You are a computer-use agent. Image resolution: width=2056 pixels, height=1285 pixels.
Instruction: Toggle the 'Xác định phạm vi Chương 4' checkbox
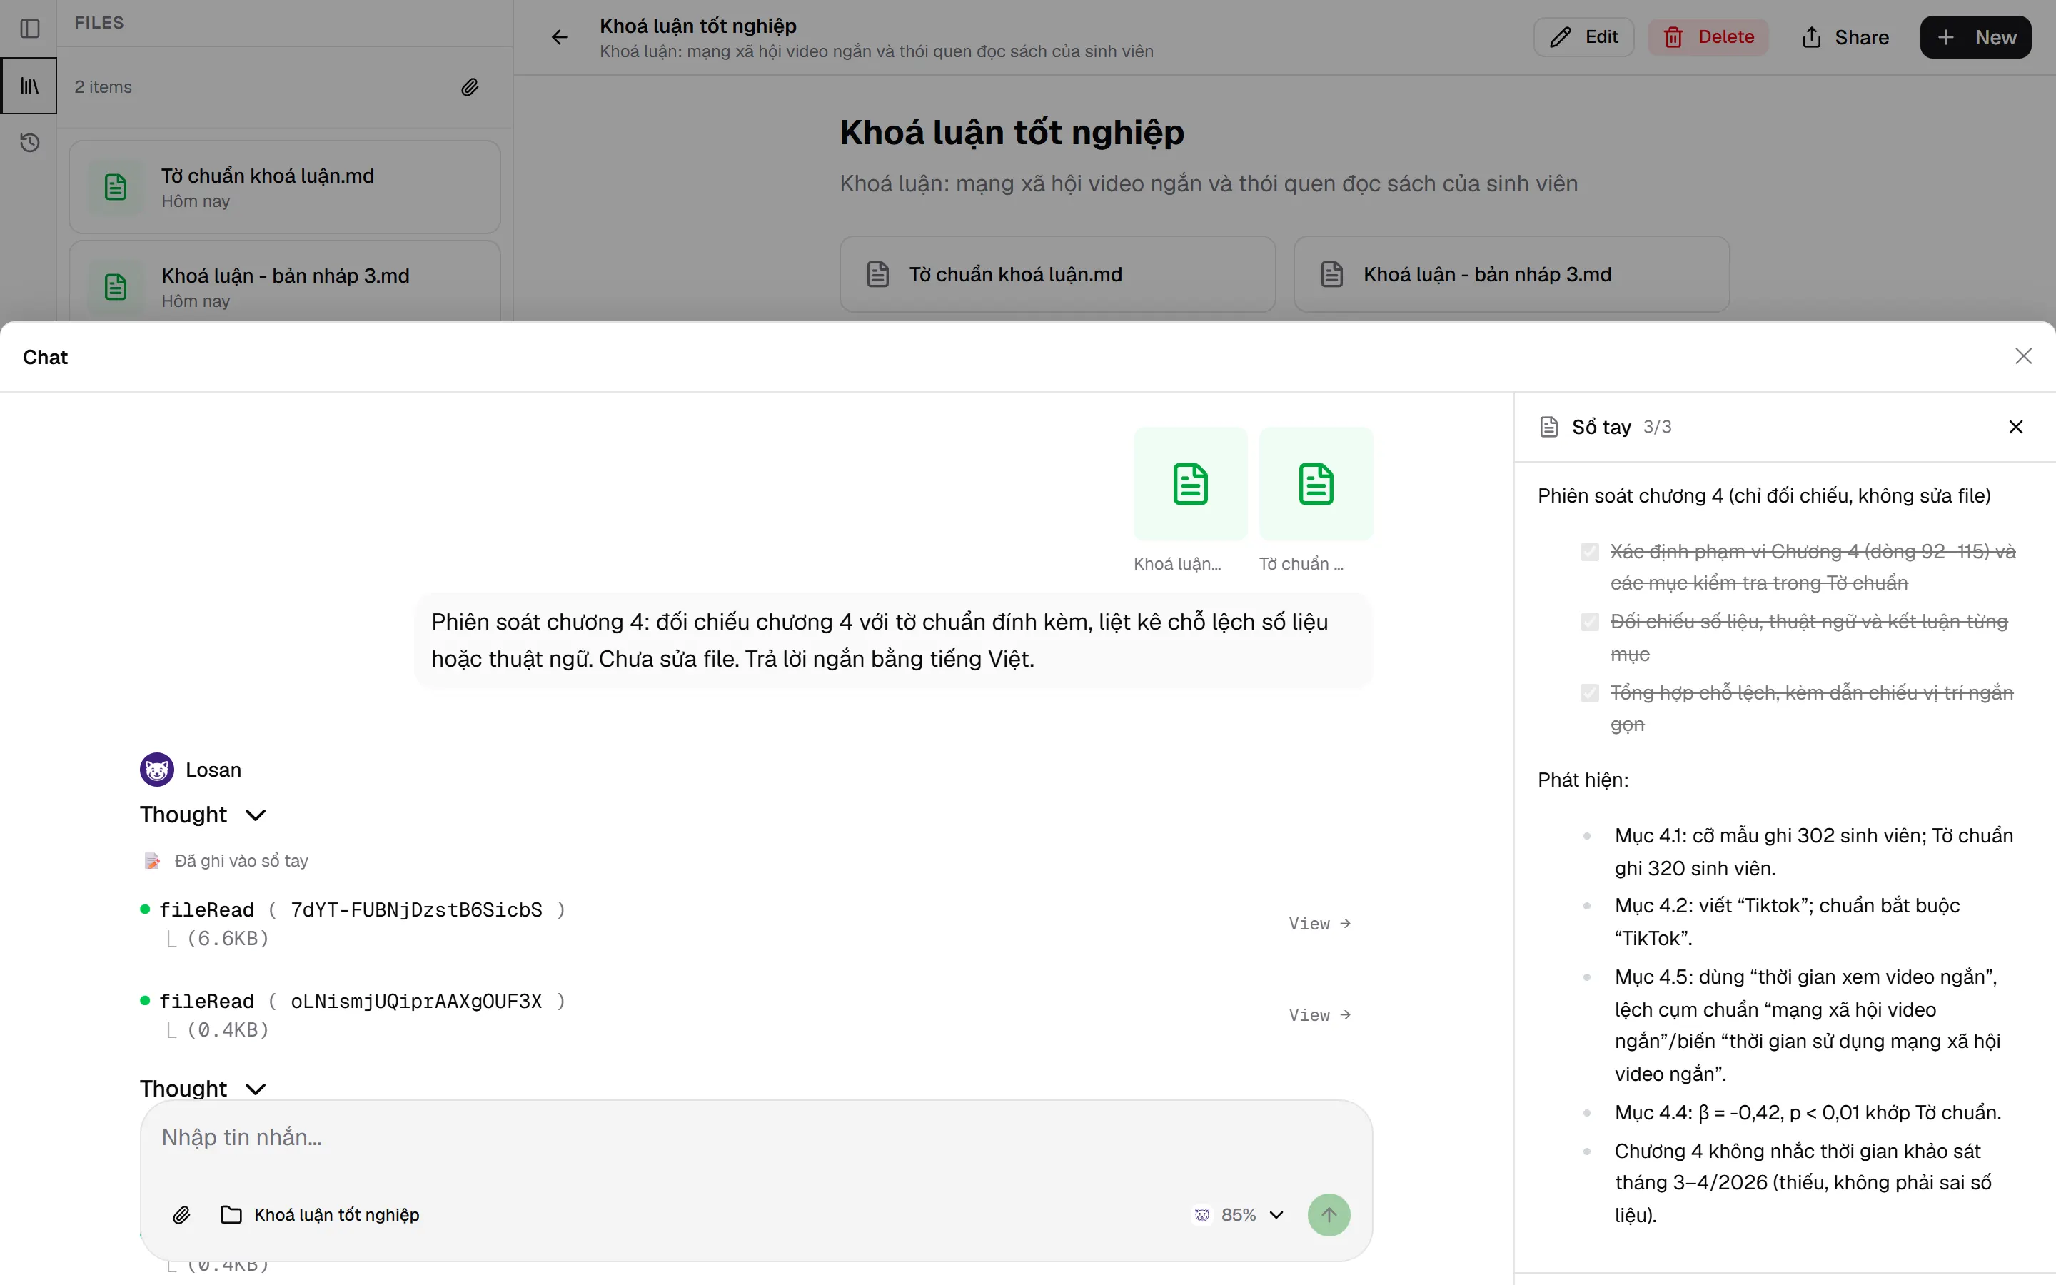point(1588,552)
